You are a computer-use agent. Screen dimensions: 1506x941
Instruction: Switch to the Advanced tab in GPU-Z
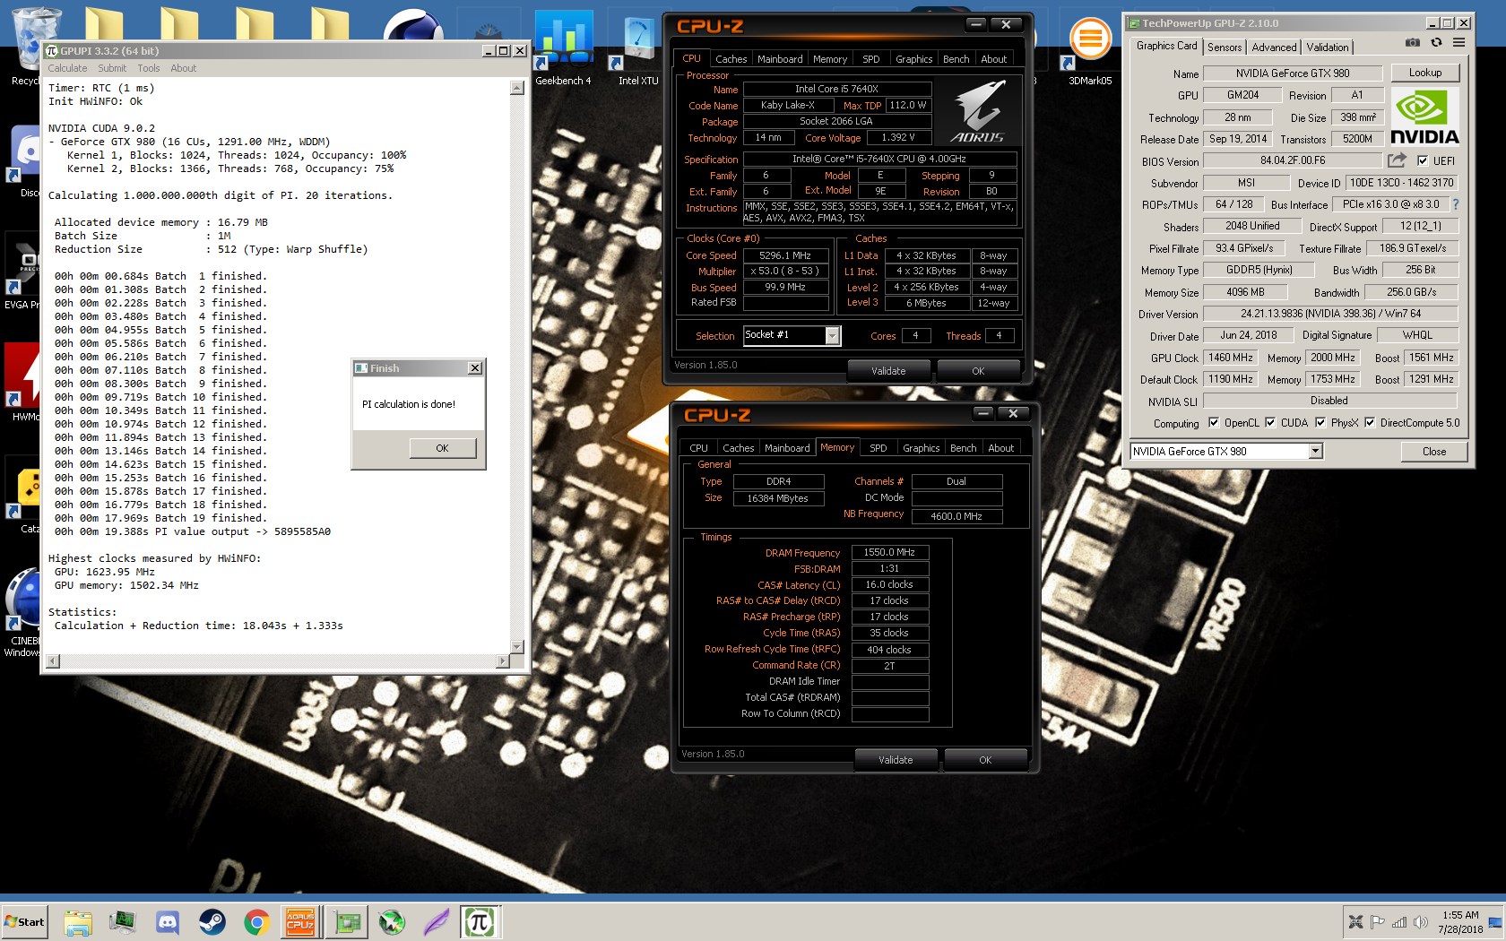[1274, 47]
